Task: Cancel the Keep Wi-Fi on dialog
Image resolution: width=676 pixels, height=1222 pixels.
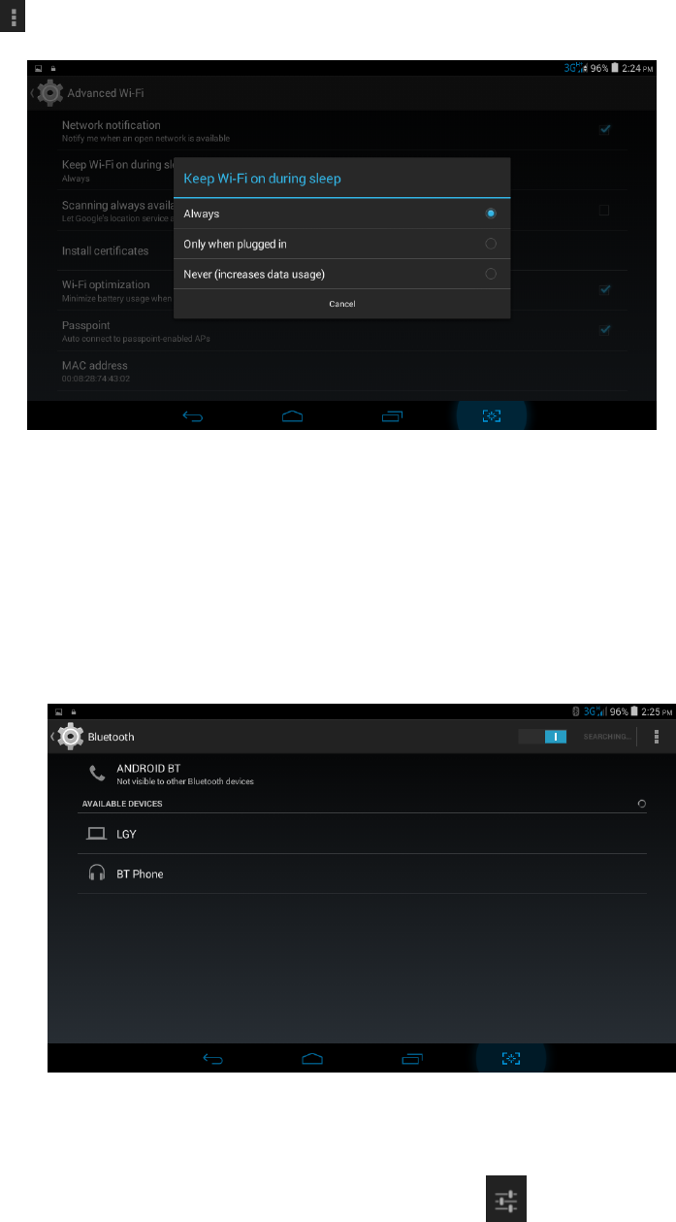Action: 341,304
